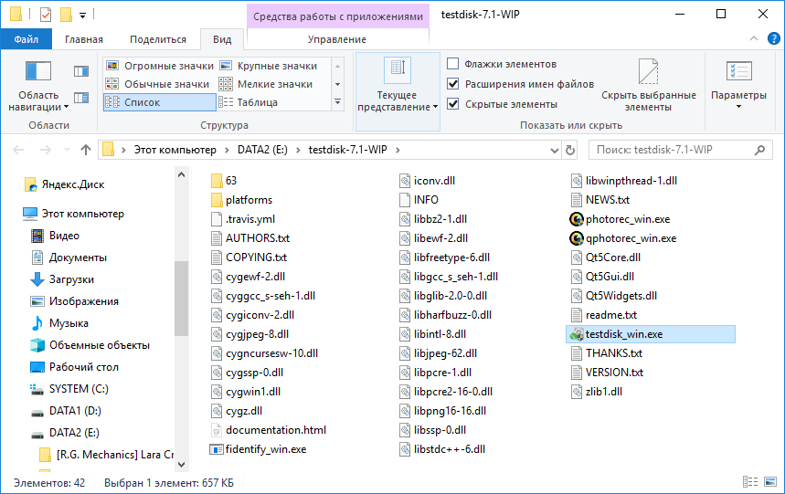Click Hide selected items (Скрыть выбранные элементы) icon
This screenshot has height=494, width=785.
pyautogui.click(x=648, y=71)
